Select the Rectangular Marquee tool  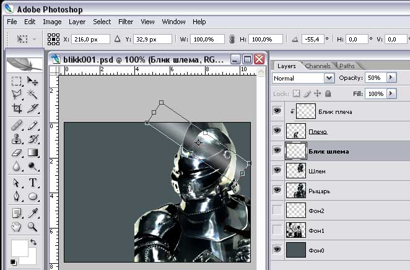pyautogui.click(x=17, y=81)
